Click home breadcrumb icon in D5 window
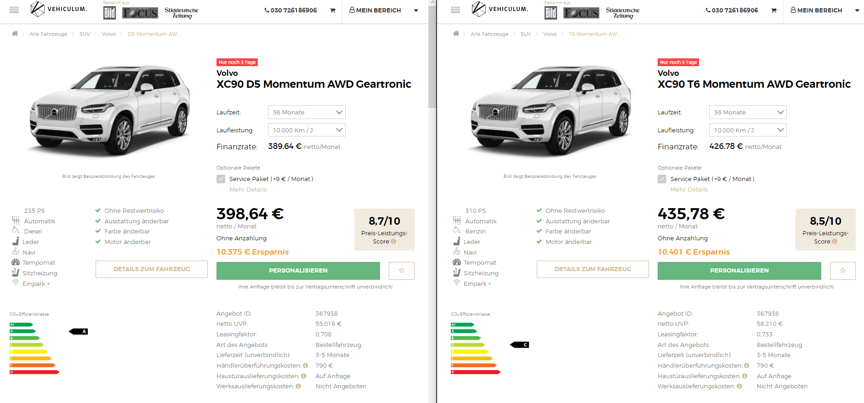Screen dimensions: 864x403 click(15, 34)
